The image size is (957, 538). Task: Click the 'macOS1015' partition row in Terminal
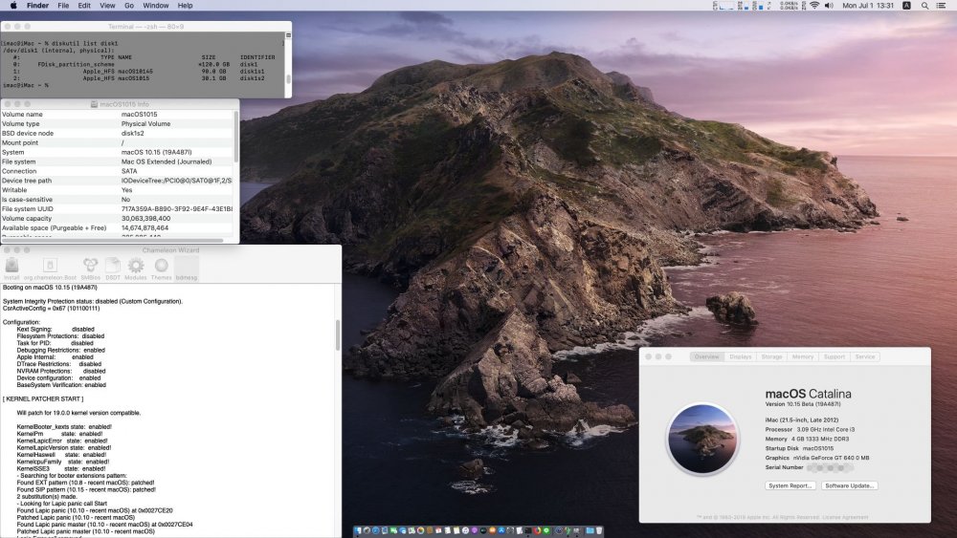[139, 78]
